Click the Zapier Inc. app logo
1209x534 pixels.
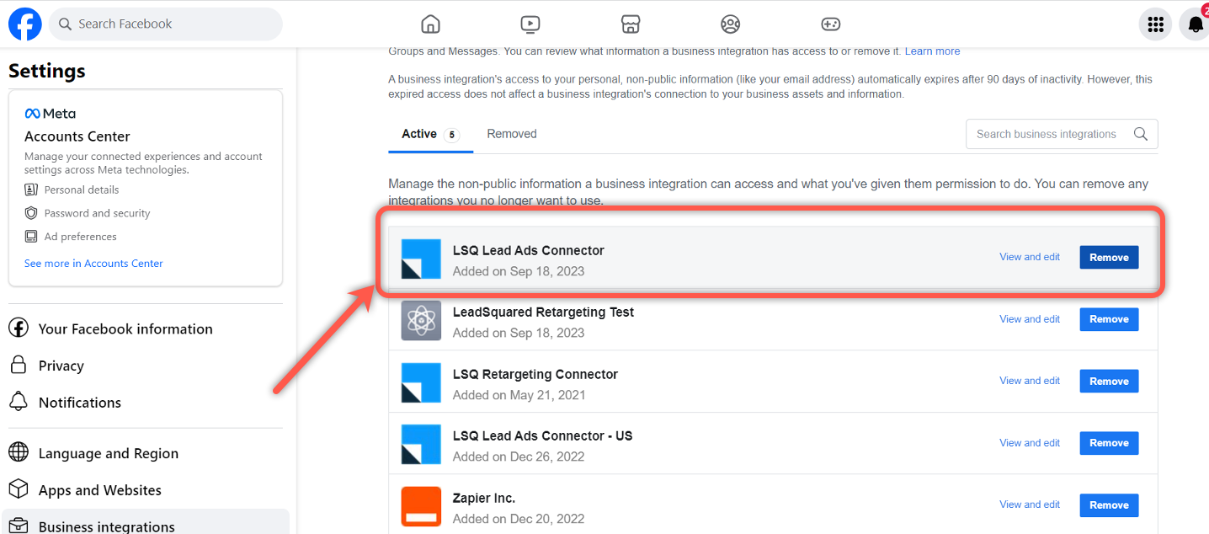(421, 506)
